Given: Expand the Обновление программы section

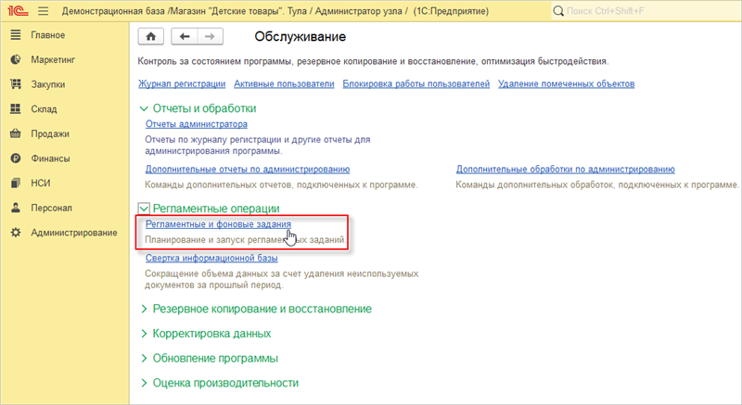Looking at the screenshot, I should click(143, 358).
